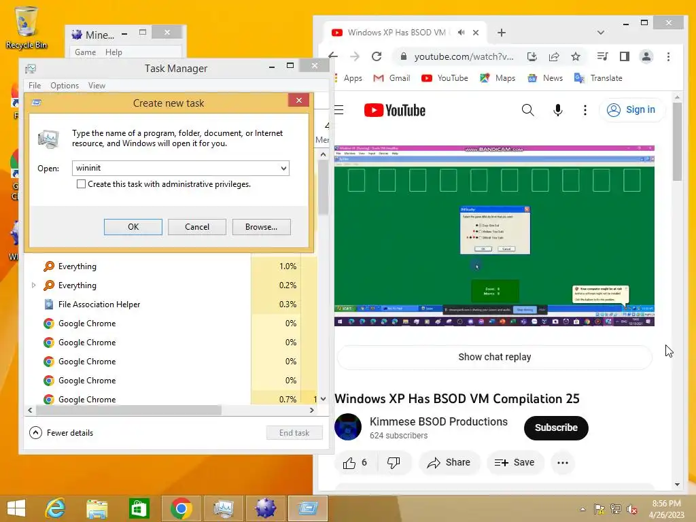Mute the tab using the speaker icon
Screen dimensions: 696x522
(462, 33)
